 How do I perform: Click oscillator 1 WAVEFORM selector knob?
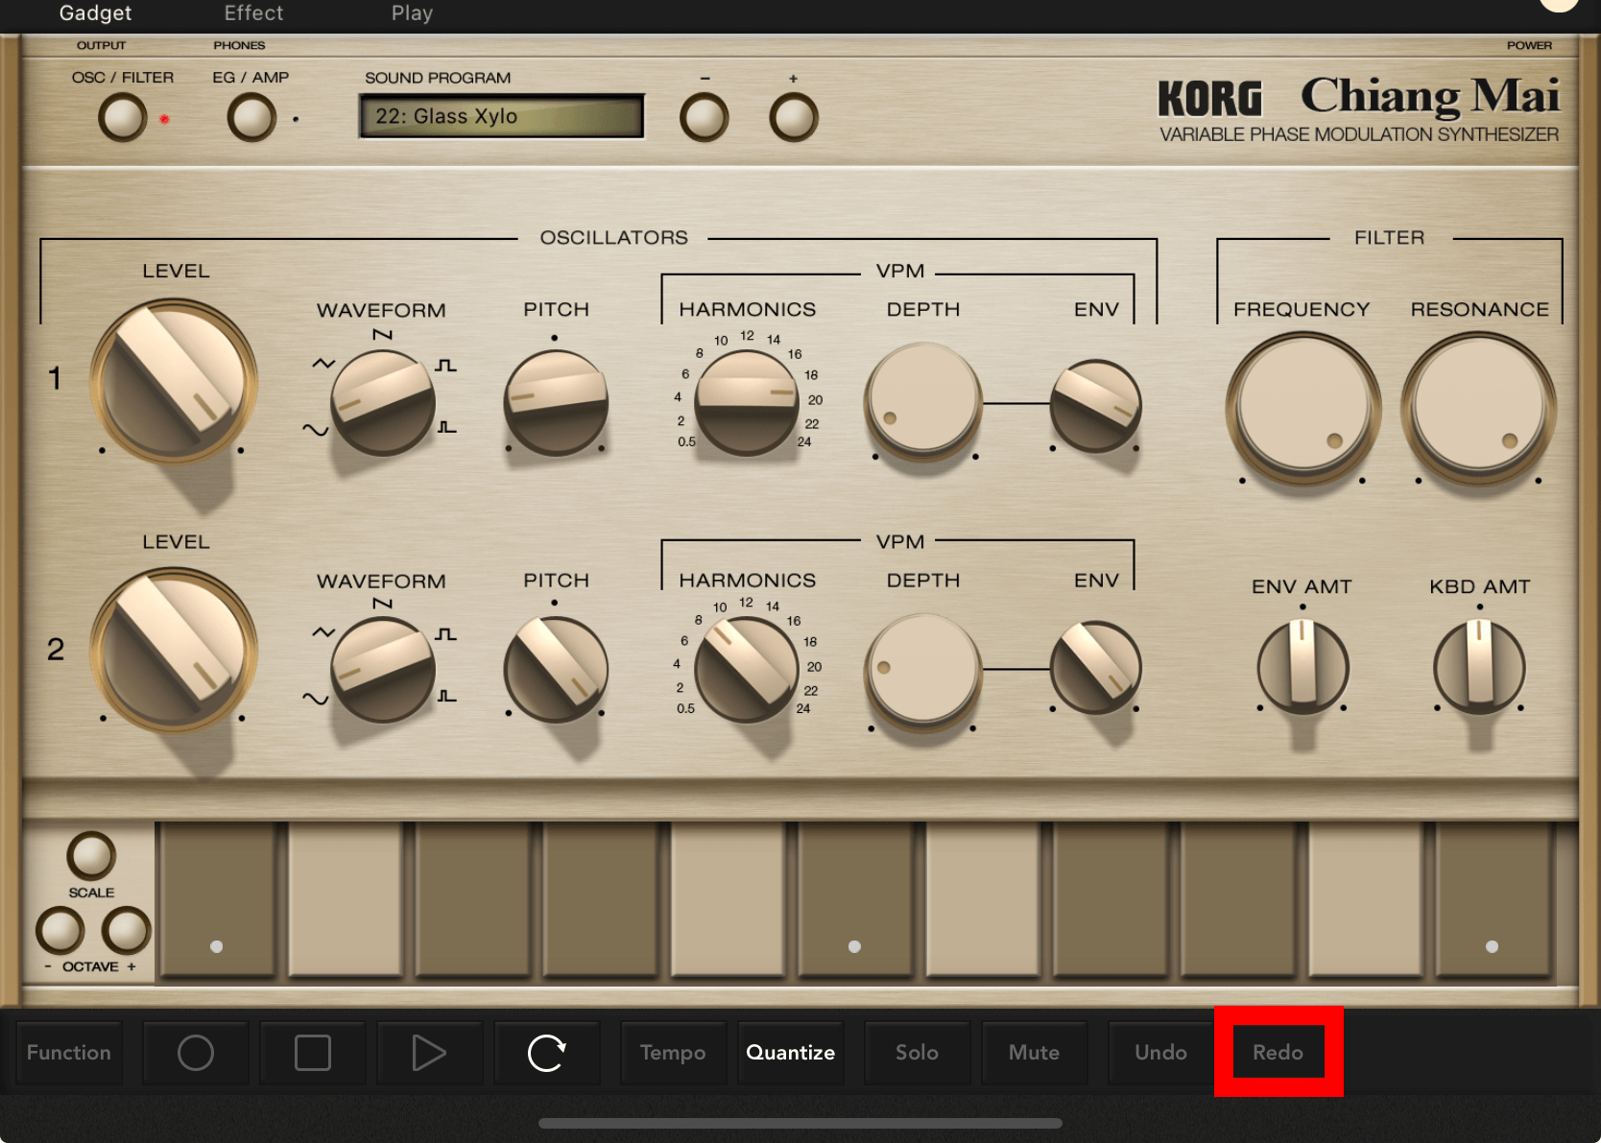click(x=383, y=402)
